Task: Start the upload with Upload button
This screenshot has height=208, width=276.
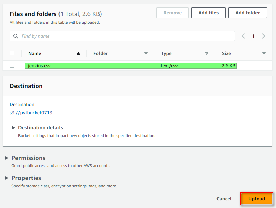Action: (x=257, y=199)
